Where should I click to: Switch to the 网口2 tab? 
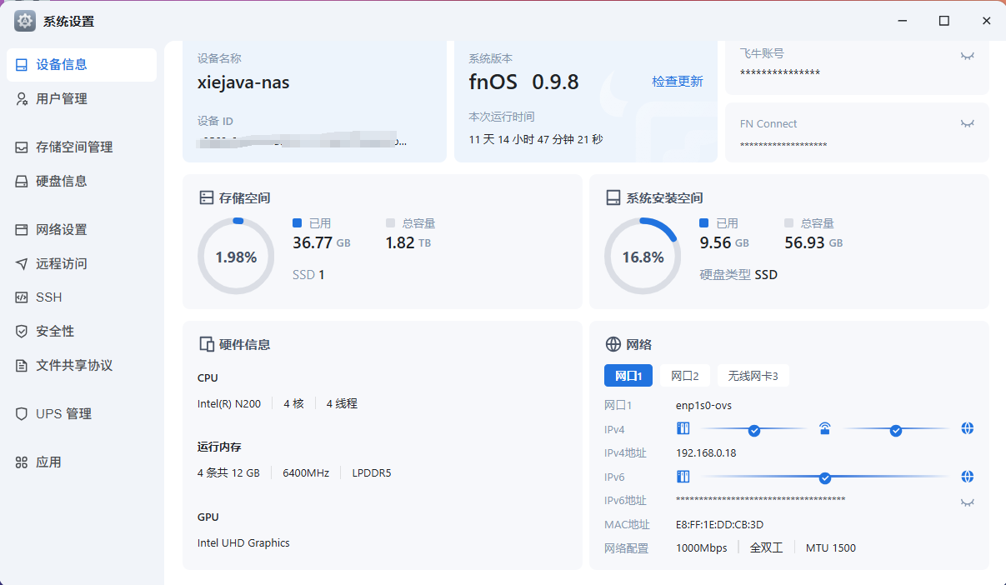click(684, 376)
